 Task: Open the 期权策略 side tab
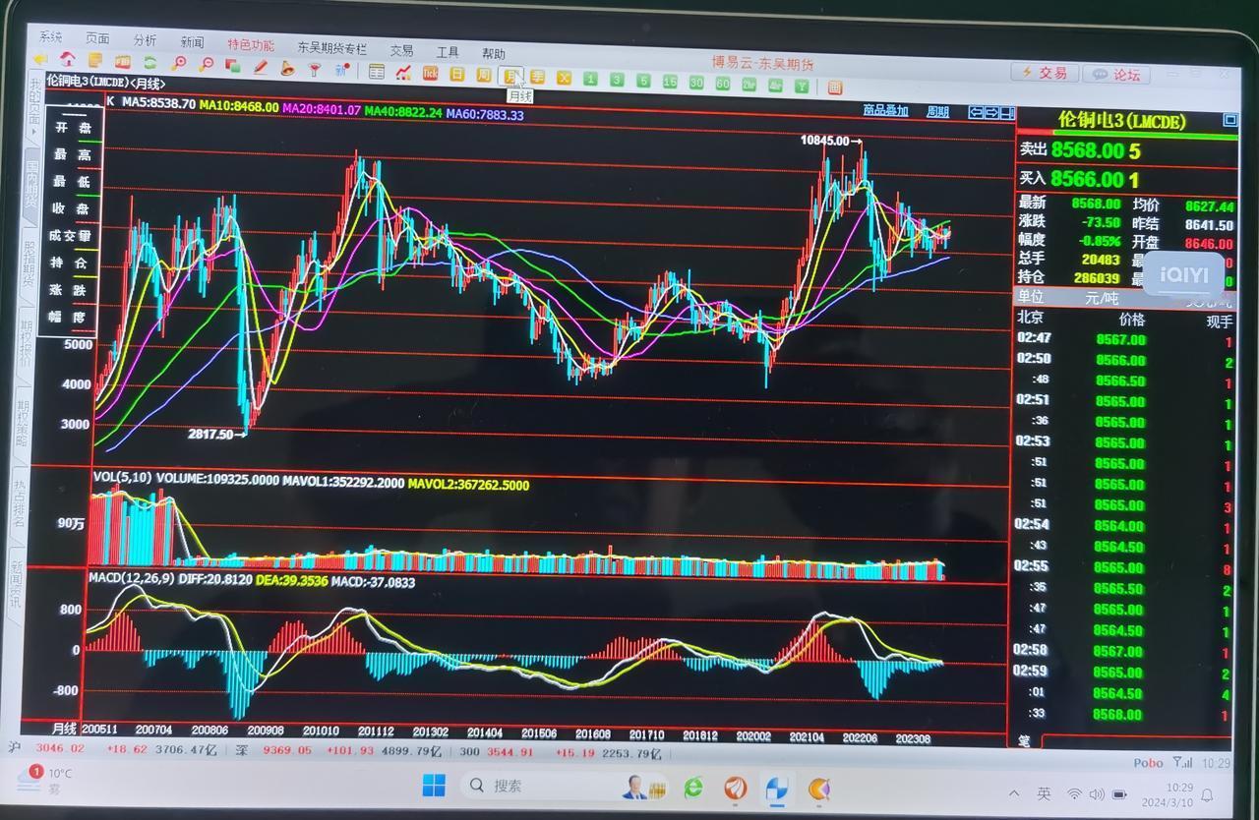(x=23, y=422)
